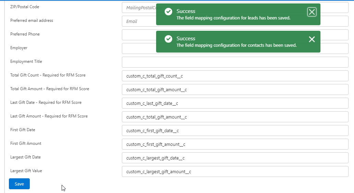354x193 pixels.
Task: Select the Last Gift Date input
Action: (x=235, y=103)
